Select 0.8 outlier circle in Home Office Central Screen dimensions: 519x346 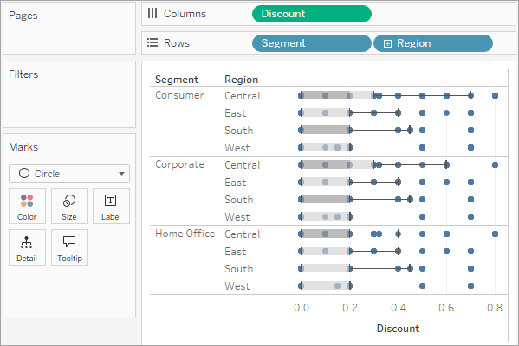point(495,234)
